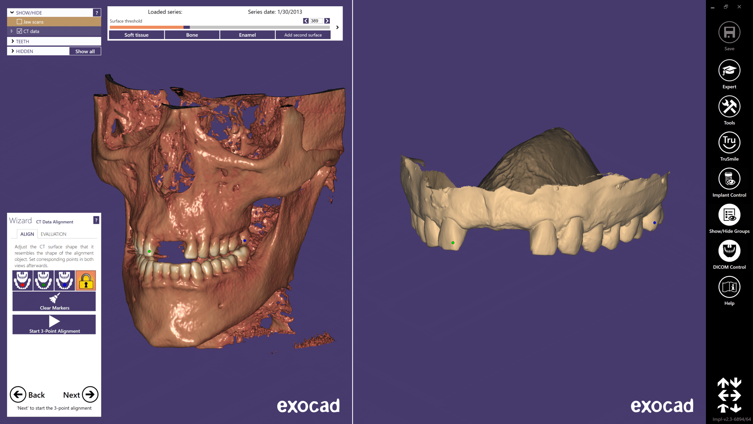Open Expert mode icon
753x424 pixels.
[x=729, y=70]
